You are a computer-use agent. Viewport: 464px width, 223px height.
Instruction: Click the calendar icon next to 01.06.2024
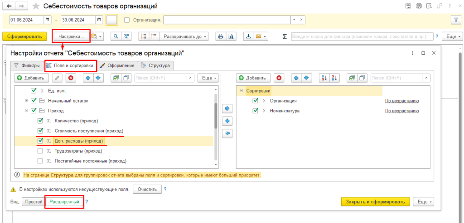(x=48, y=20)
